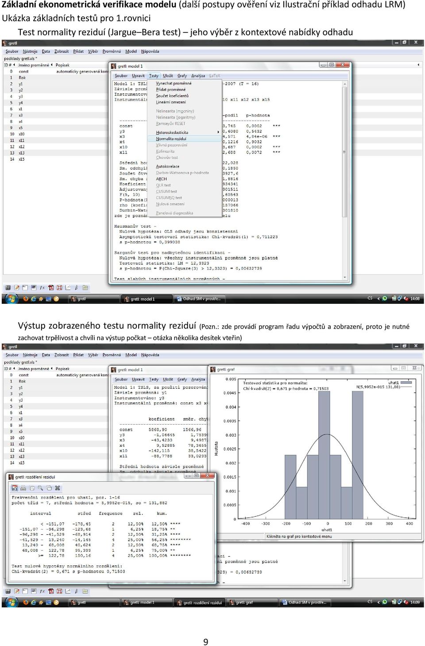Switch to 'gretl: rozdělení reziduí' taskbar button
Screen dimensions: 425x646
(199, 603)
